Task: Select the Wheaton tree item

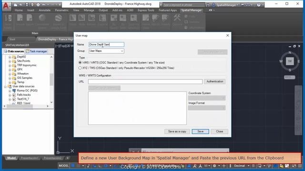Action: point(23,74)
